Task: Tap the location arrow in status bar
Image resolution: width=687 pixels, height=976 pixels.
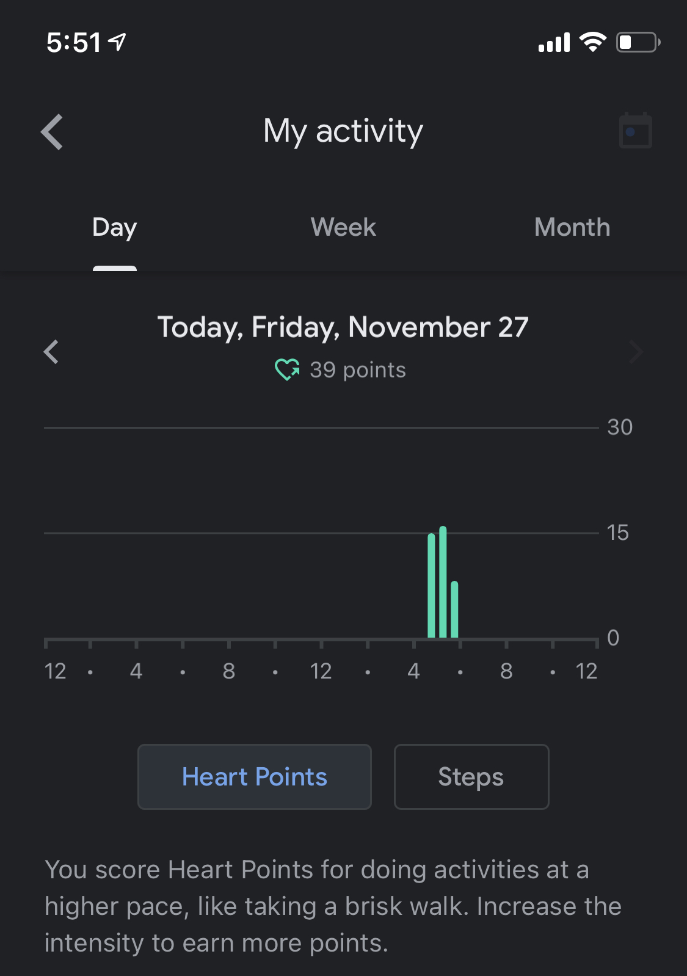Action: (117, 42)
